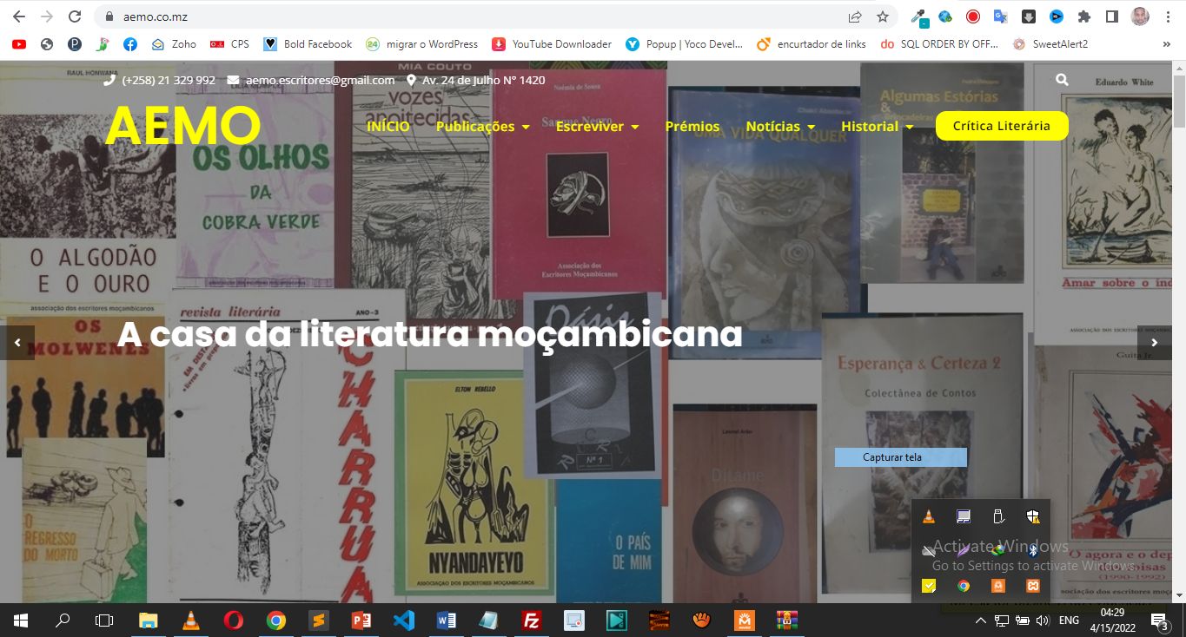Open the SweetAlert2 bookmark
This screenshot has height=637, width=1186.
1049,43
